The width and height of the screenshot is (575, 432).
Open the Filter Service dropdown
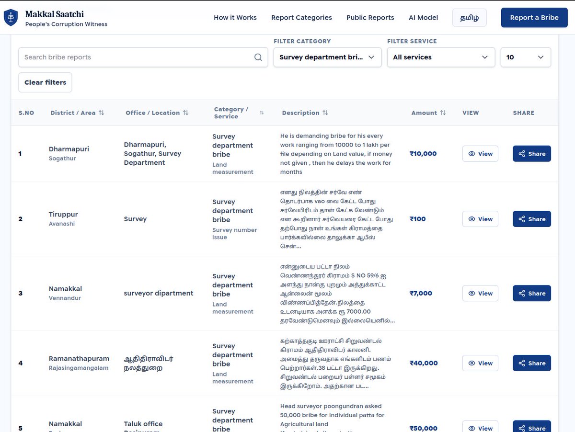point(441,57)
